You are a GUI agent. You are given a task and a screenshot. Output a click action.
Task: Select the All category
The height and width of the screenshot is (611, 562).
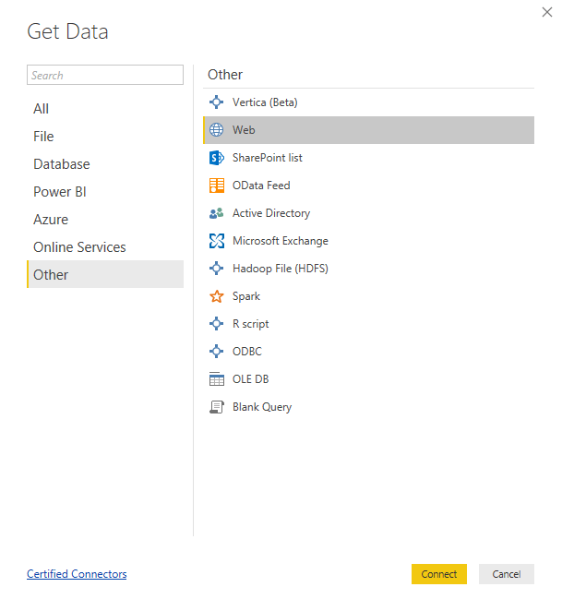point(105,109)
